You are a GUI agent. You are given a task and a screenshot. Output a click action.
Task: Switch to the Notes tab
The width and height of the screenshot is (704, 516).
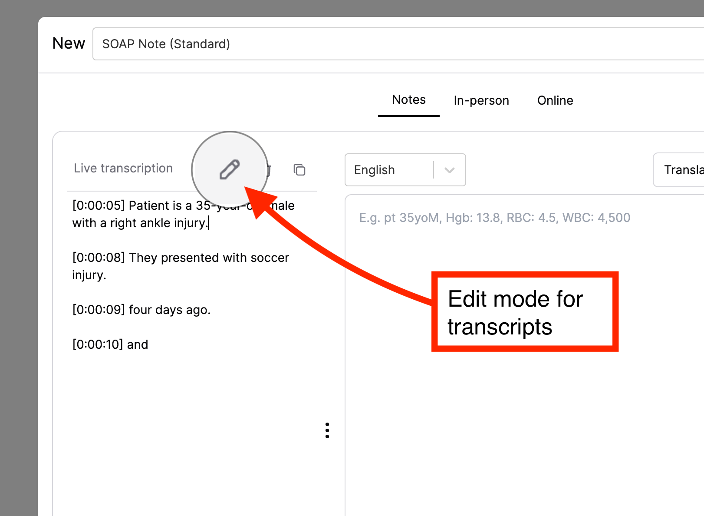tap(409, 100)
